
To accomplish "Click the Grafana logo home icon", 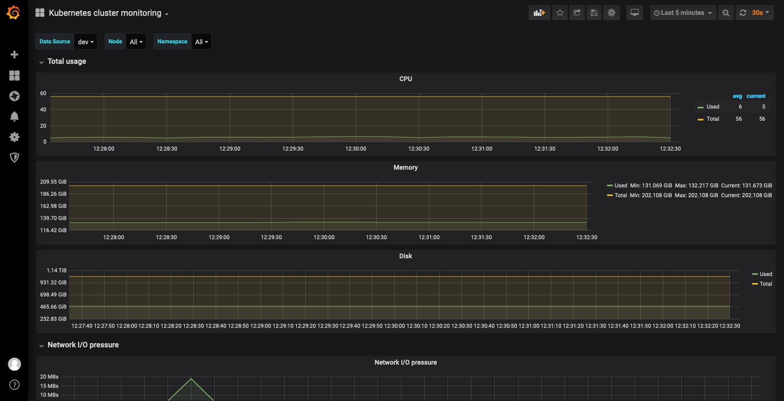I will 14,13.
